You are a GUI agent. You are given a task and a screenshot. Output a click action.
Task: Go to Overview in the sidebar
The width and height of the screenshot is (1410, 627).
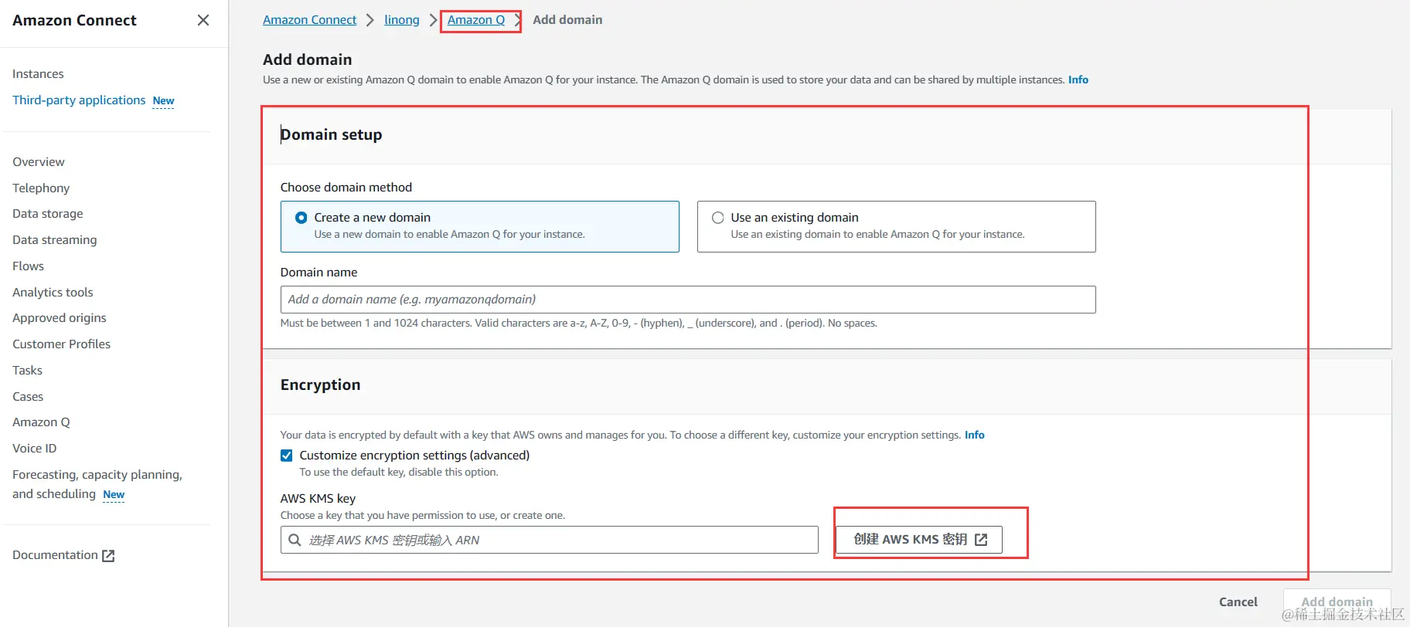click(x=39, y=162)
